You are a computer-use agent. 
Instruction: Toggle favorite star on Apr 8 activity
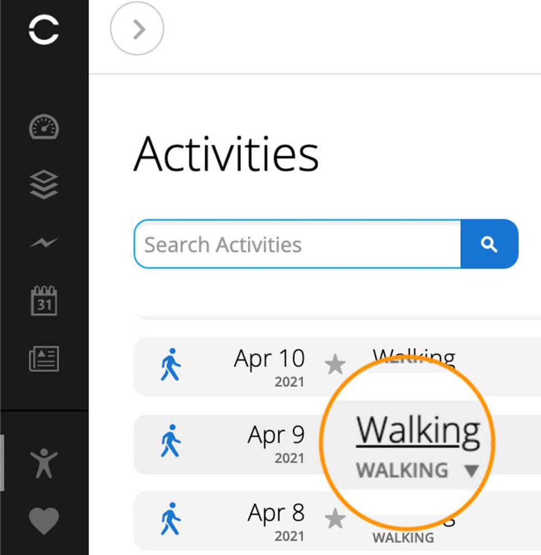pos(336,520)
